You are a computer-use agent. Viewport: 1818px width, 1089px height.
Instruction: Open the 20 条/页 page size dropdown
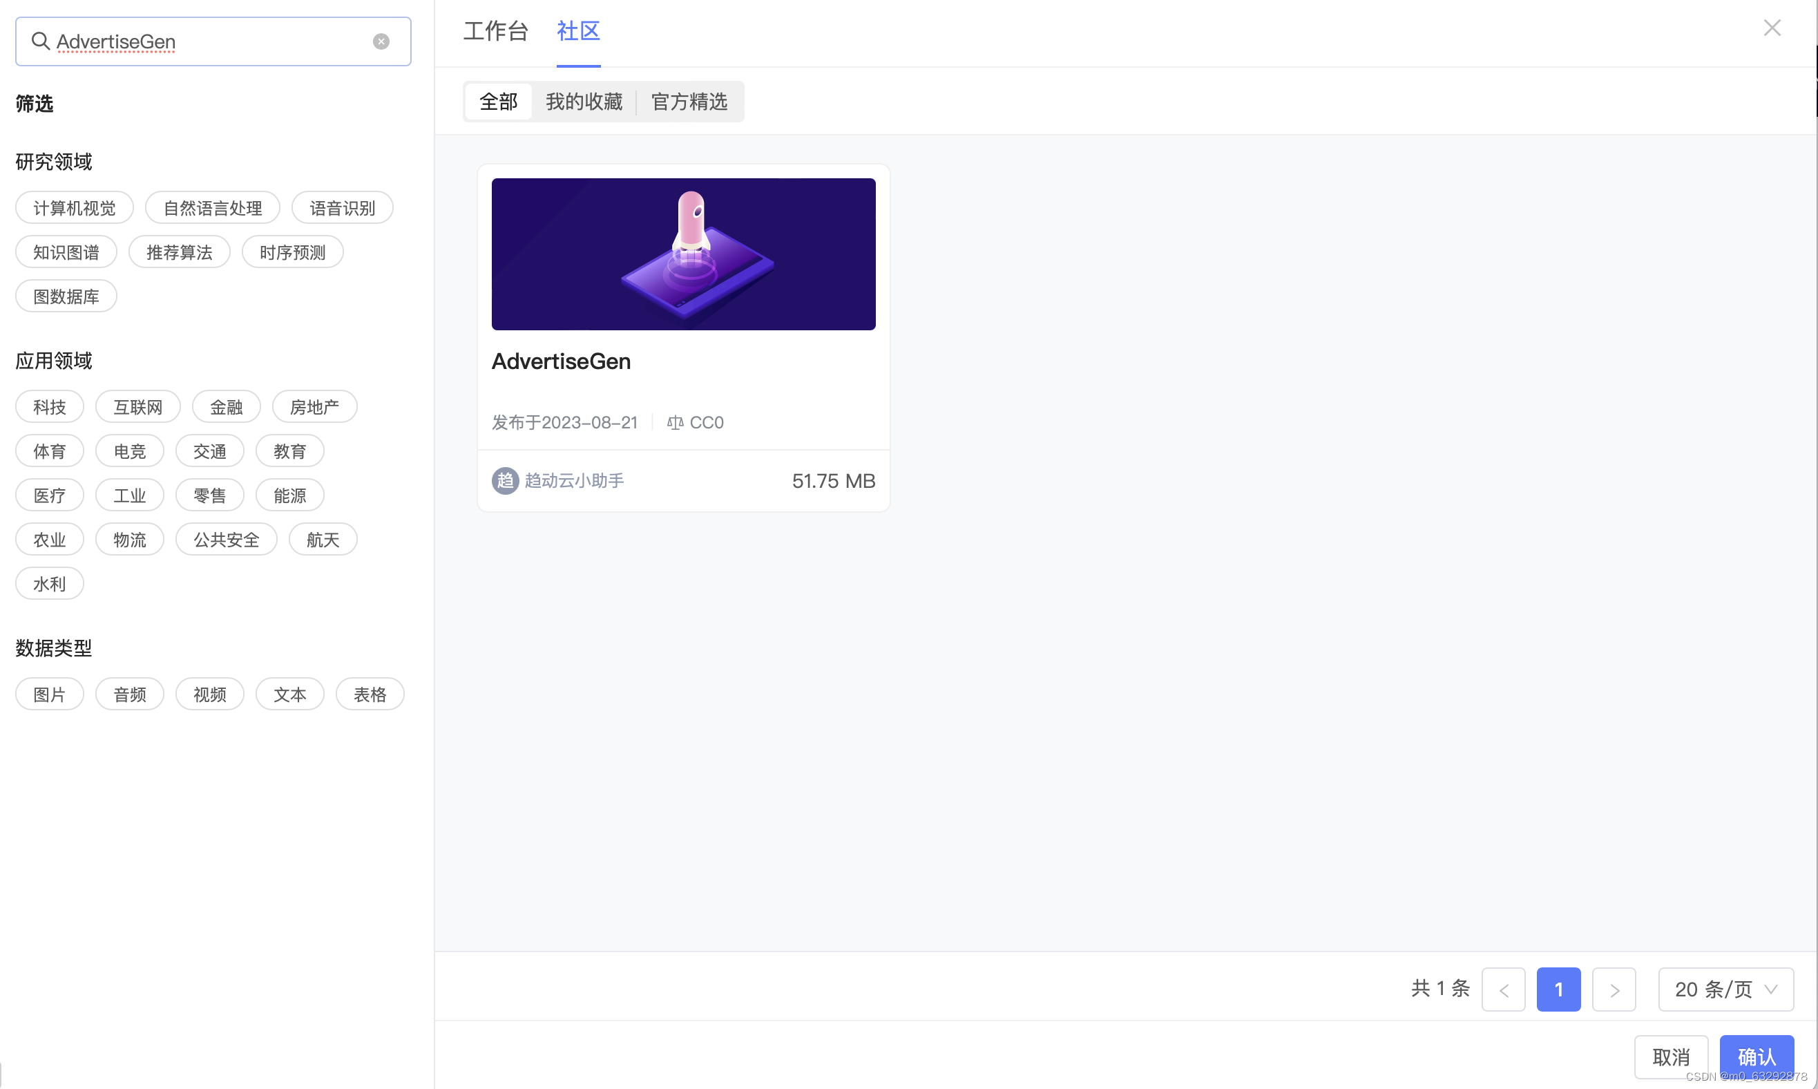1725,990
